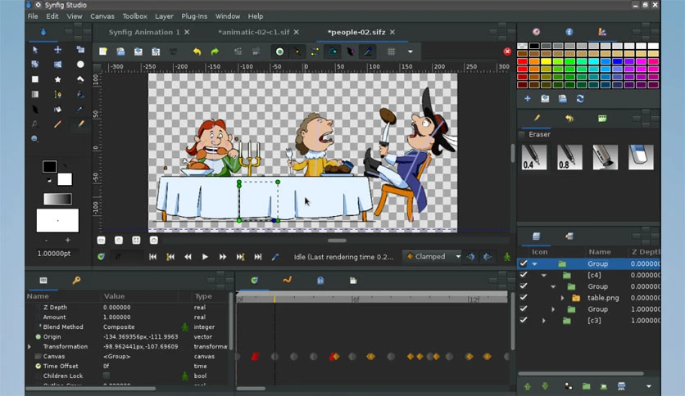Select the Fill bucket tool
This screenshot has width=685, height=396.
57,109
